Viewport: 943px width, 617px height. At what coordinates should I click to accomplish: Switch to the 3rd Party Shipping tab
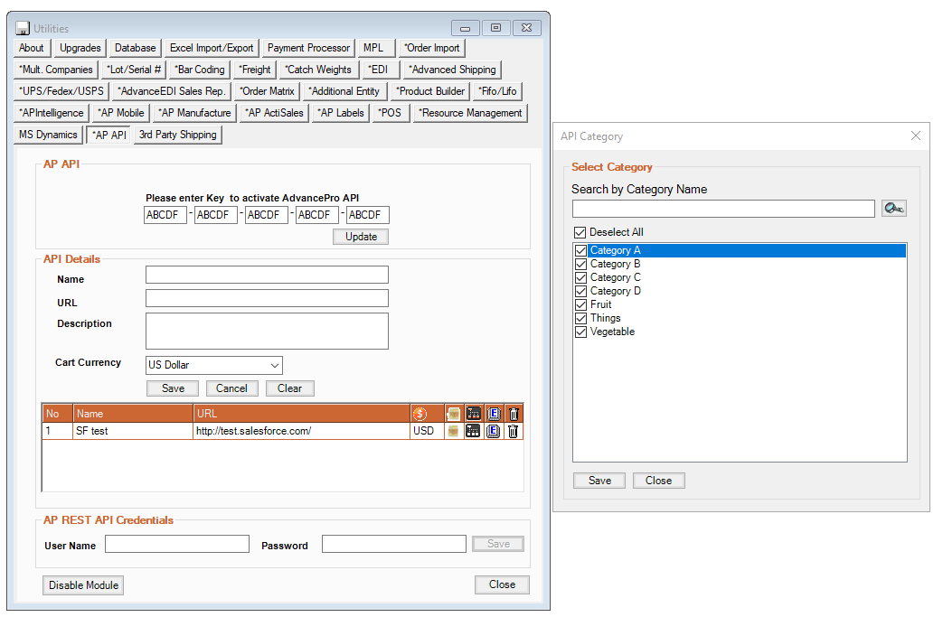(x=178, y=135)
